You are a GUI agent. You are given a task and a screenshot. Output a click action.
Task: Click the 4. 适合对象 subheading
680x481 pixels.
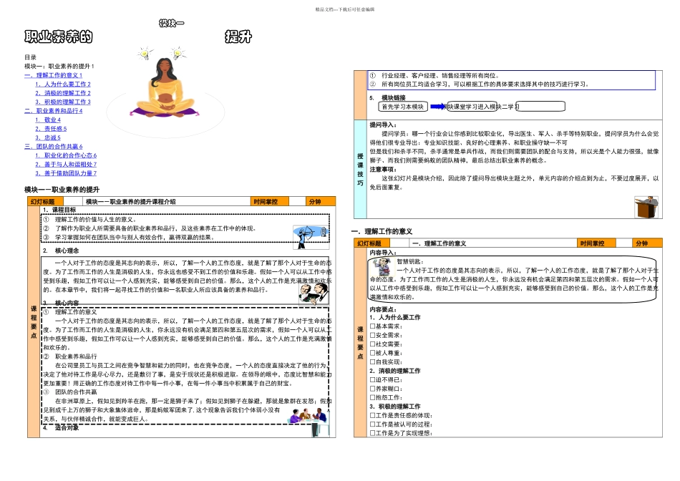pos(61,427)
